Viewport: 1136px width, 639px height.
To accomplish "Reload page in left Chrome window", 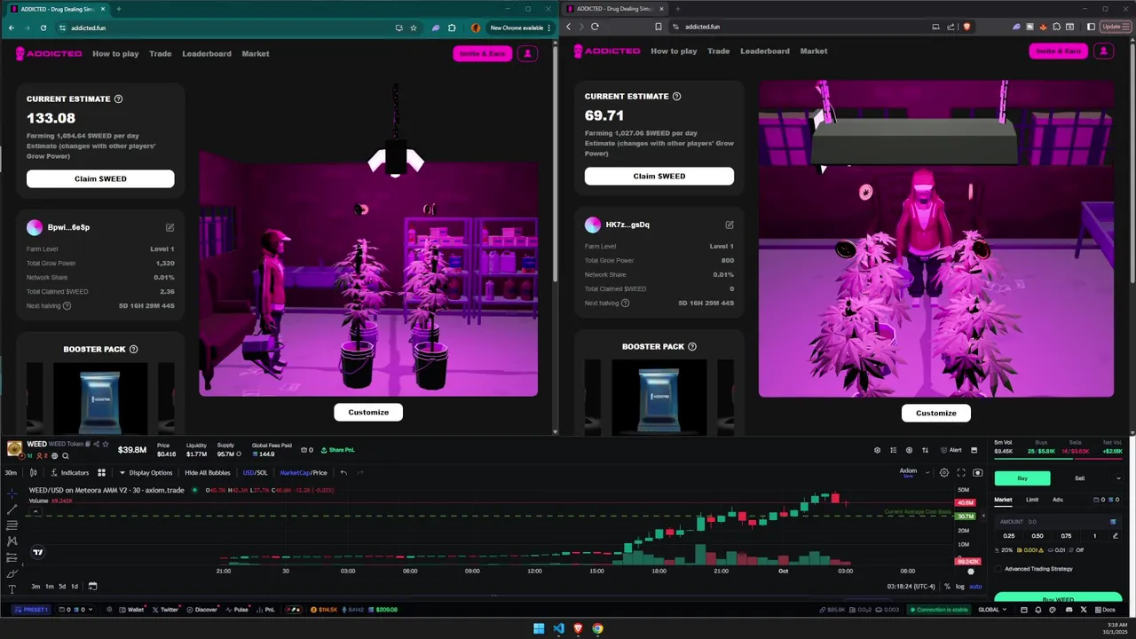I will click(x=43, y=28).
